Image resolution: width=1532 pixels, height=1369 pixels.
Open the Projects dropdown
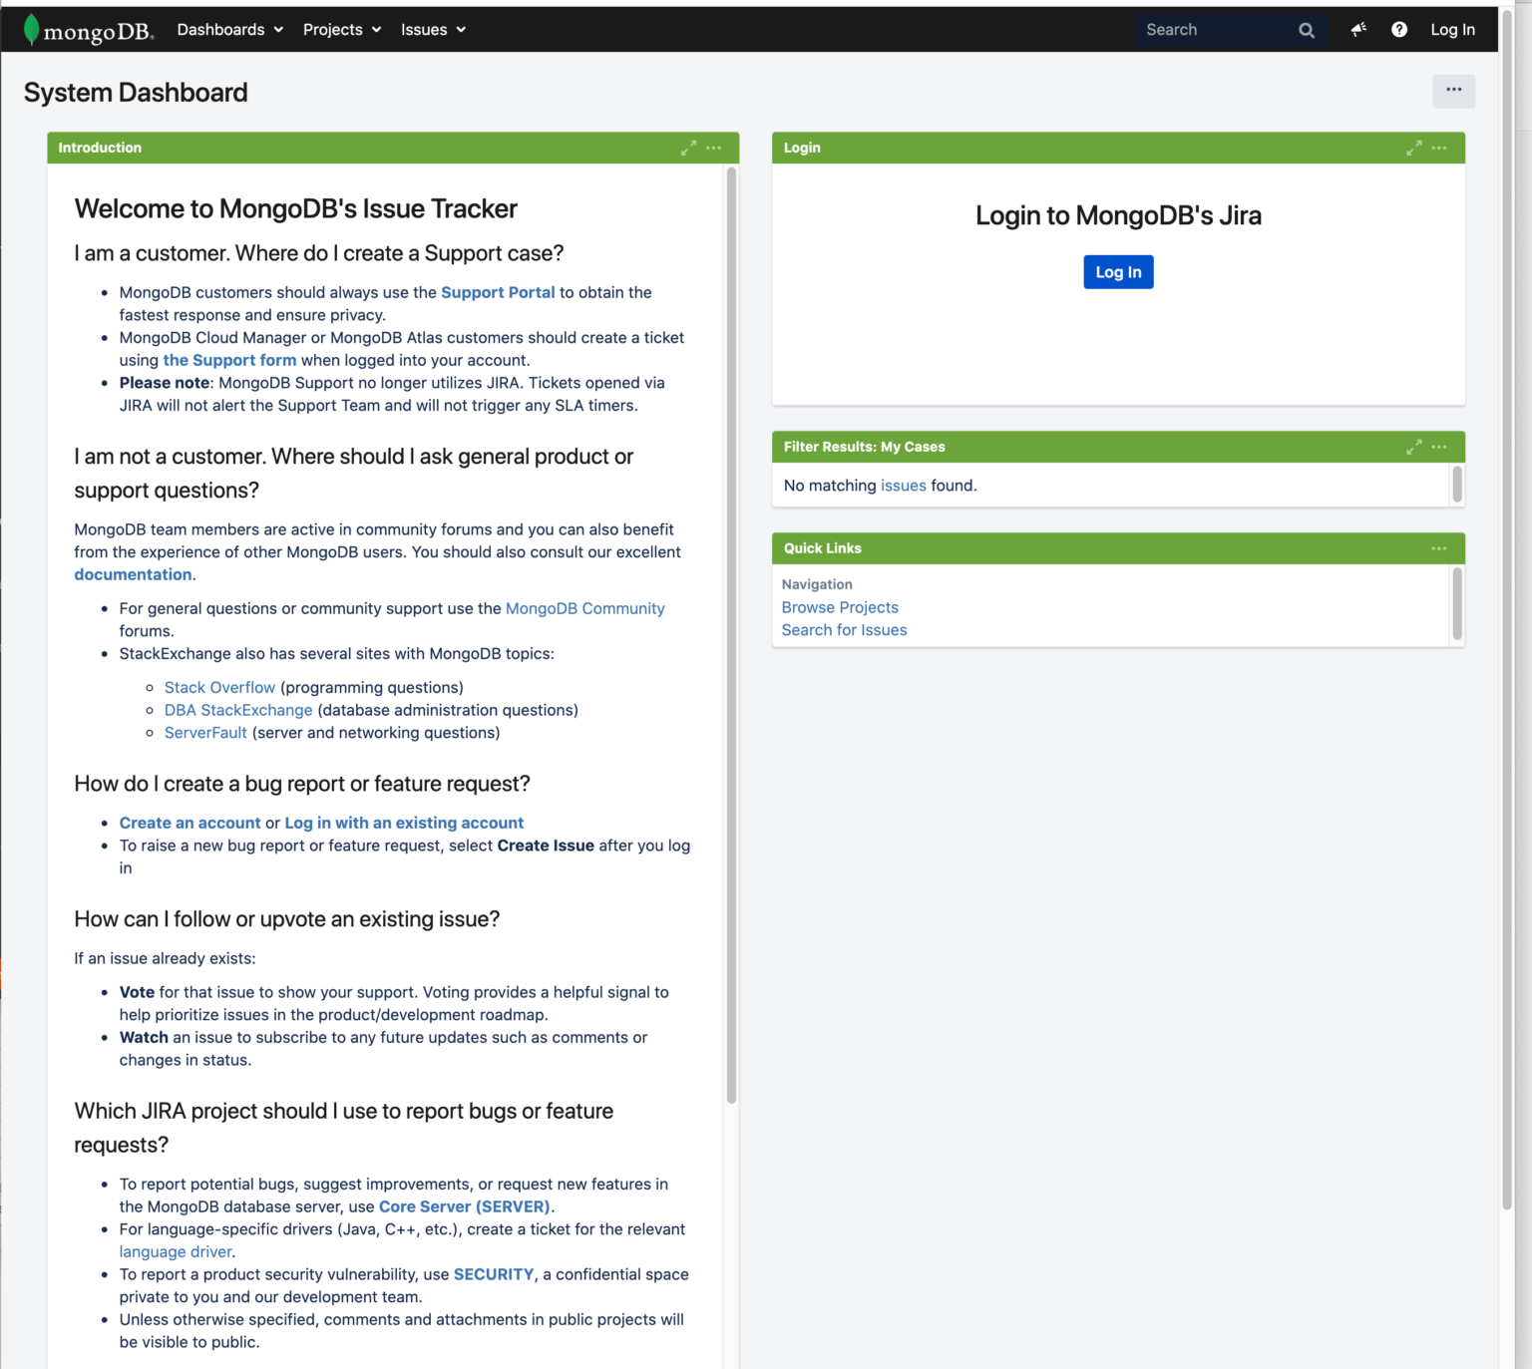(x=341, y=29)
